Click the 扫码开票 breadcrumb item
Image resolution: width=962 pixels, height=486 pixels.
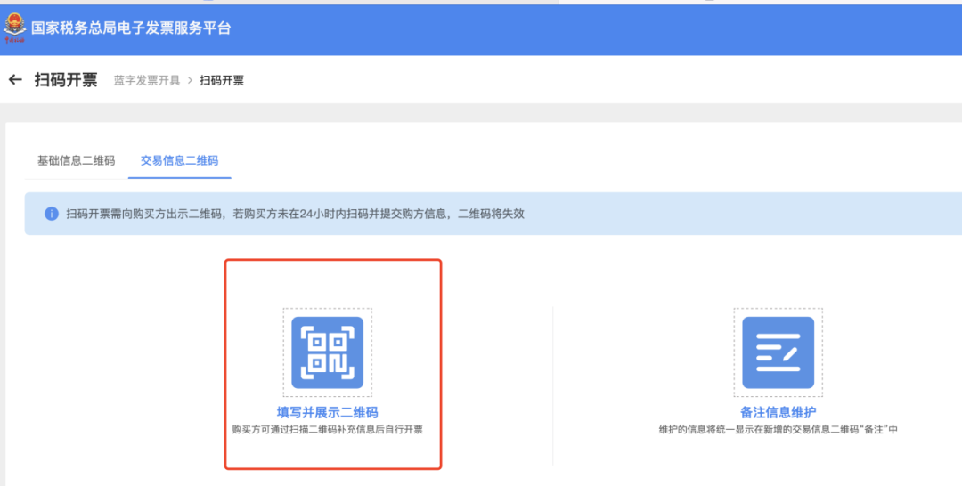222,80
